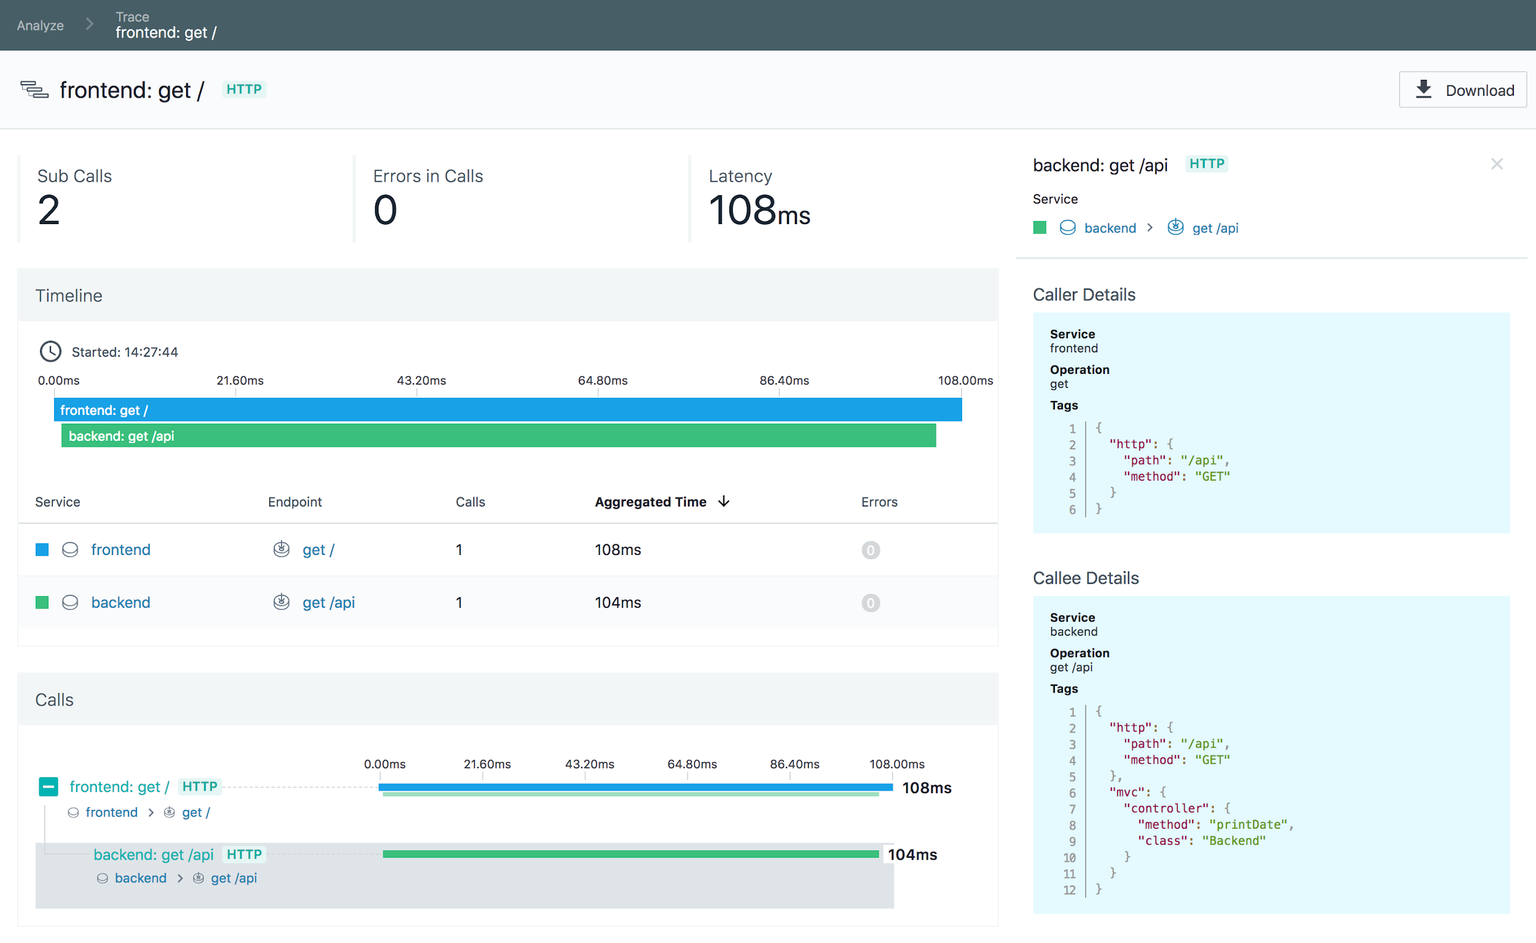
Task: Click the trace icon beside the page title
Action: pyautogui.click(x=34, y=90)
